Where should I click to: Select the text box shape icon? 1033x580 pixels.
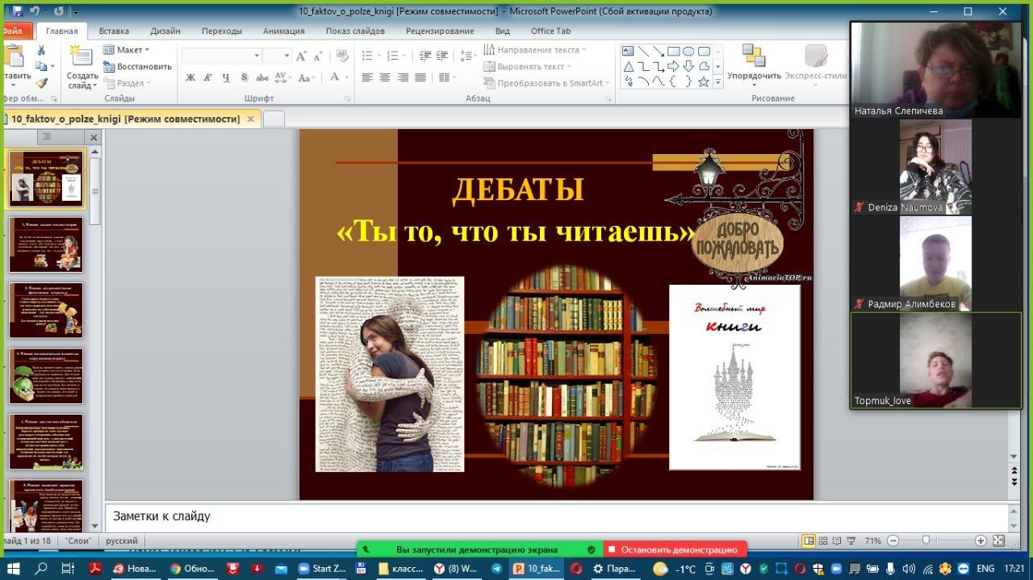(628, 51)
